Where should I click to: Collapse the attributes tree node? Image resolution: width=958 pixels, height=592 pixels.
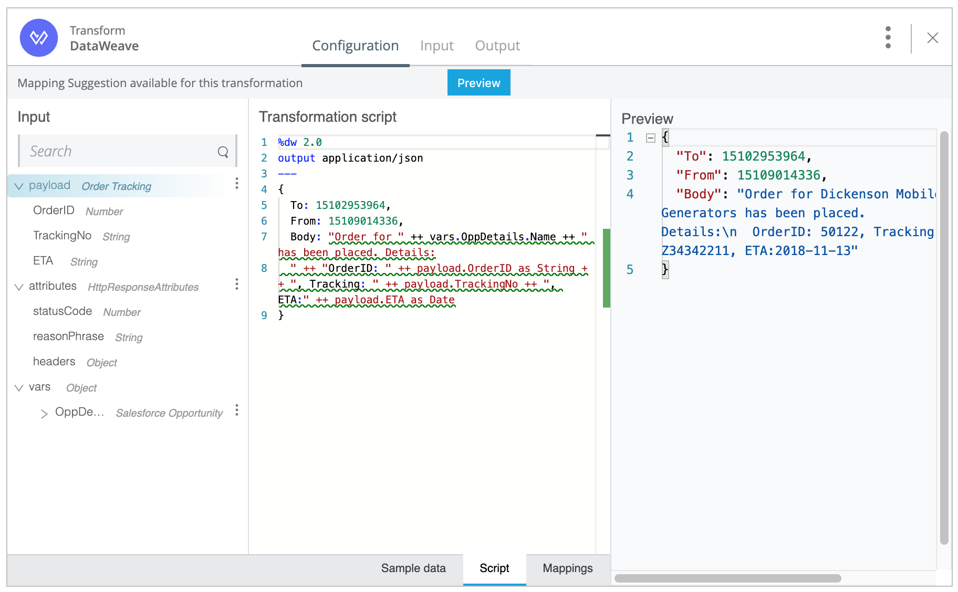coord(19,287)
